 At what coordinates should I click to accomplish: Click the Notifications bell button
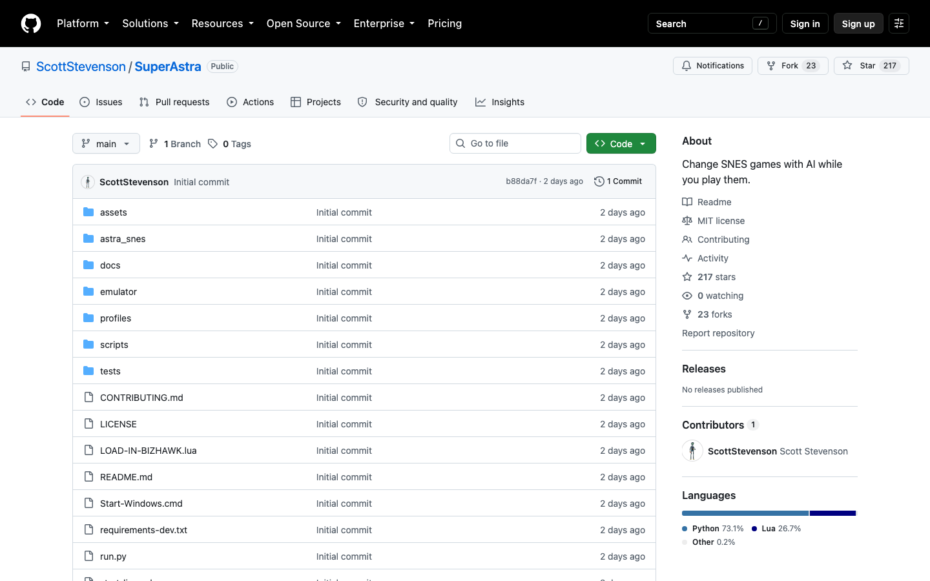click(x=712, y=66)
